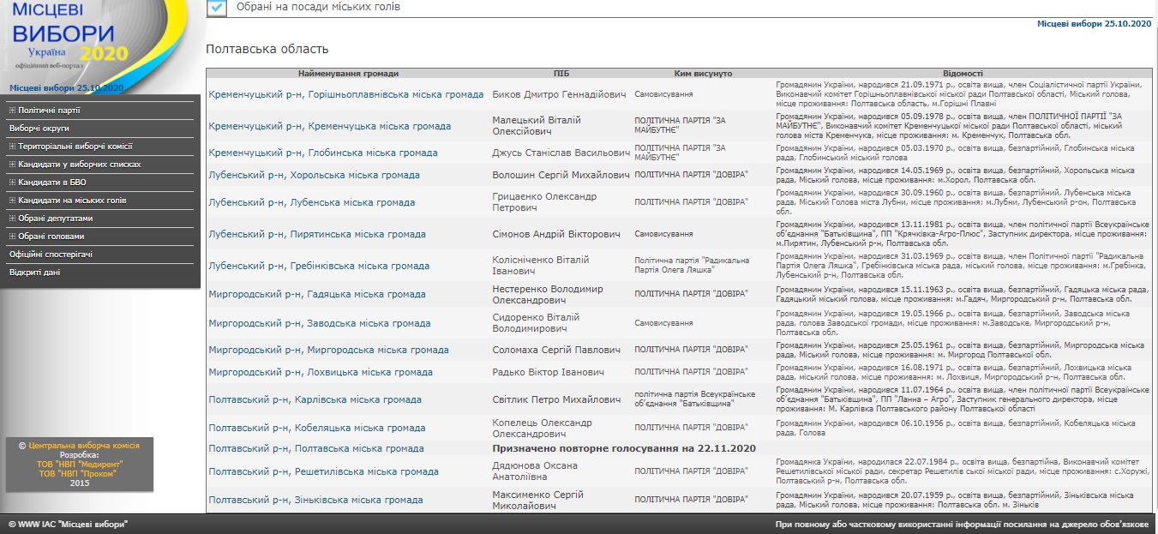Screen dimensions: 1158x534
Task: Select the name Соломаха Сергій Павлович
Action: 556,351
